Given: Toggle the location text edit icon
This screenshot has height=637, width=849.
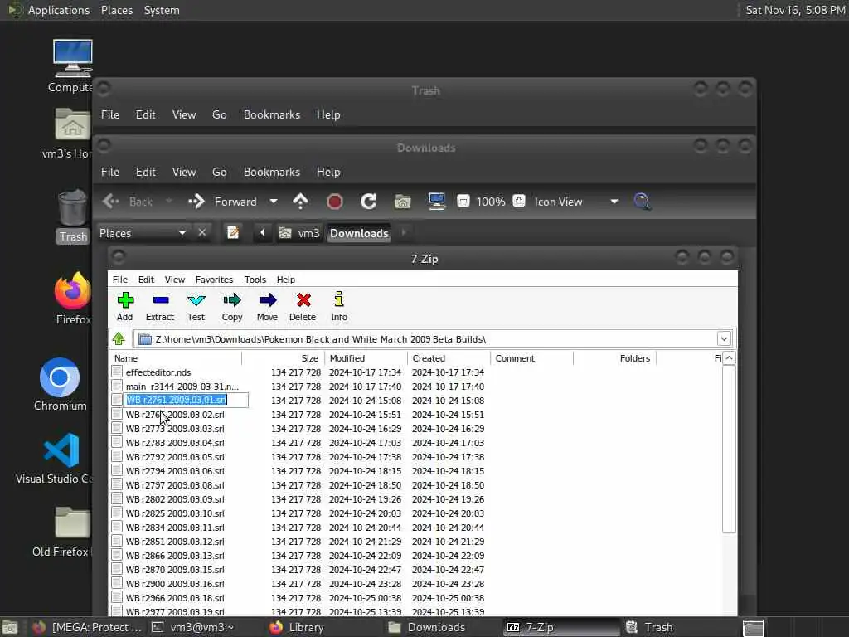Looking at the screenshot, I should 233,233.
